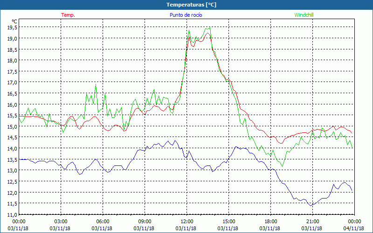Click the 18:00 time axis label

point(271,221)
